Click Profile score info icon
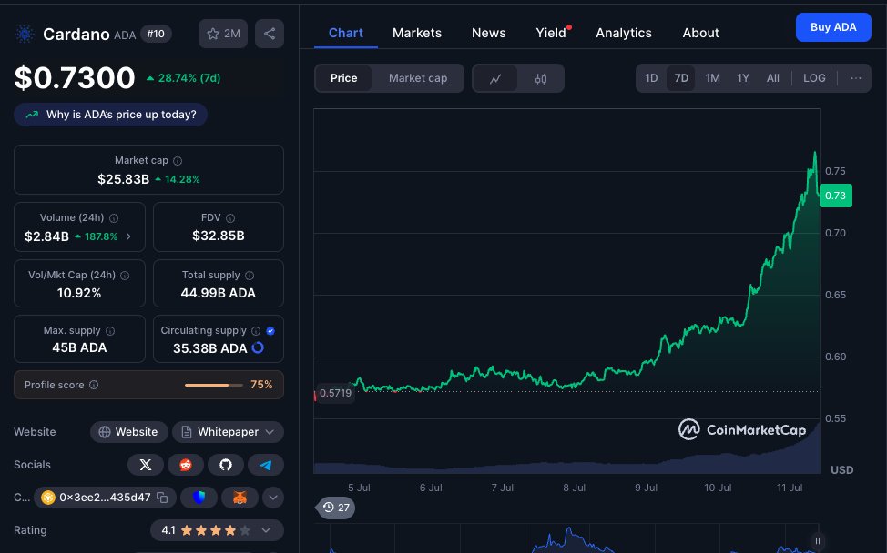This screenshot has height=553, width=887. click(x=94, y=385)
